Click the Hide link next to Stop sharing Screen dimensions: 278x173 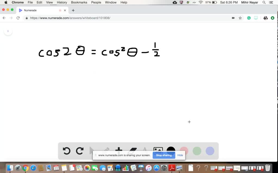point(180,155)
